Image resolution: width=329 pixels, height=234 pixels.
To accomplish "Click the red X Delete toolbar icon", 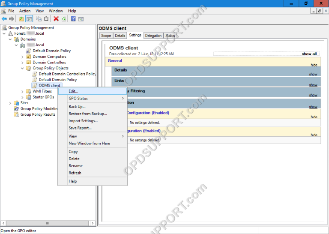I will tap(56, 19).
